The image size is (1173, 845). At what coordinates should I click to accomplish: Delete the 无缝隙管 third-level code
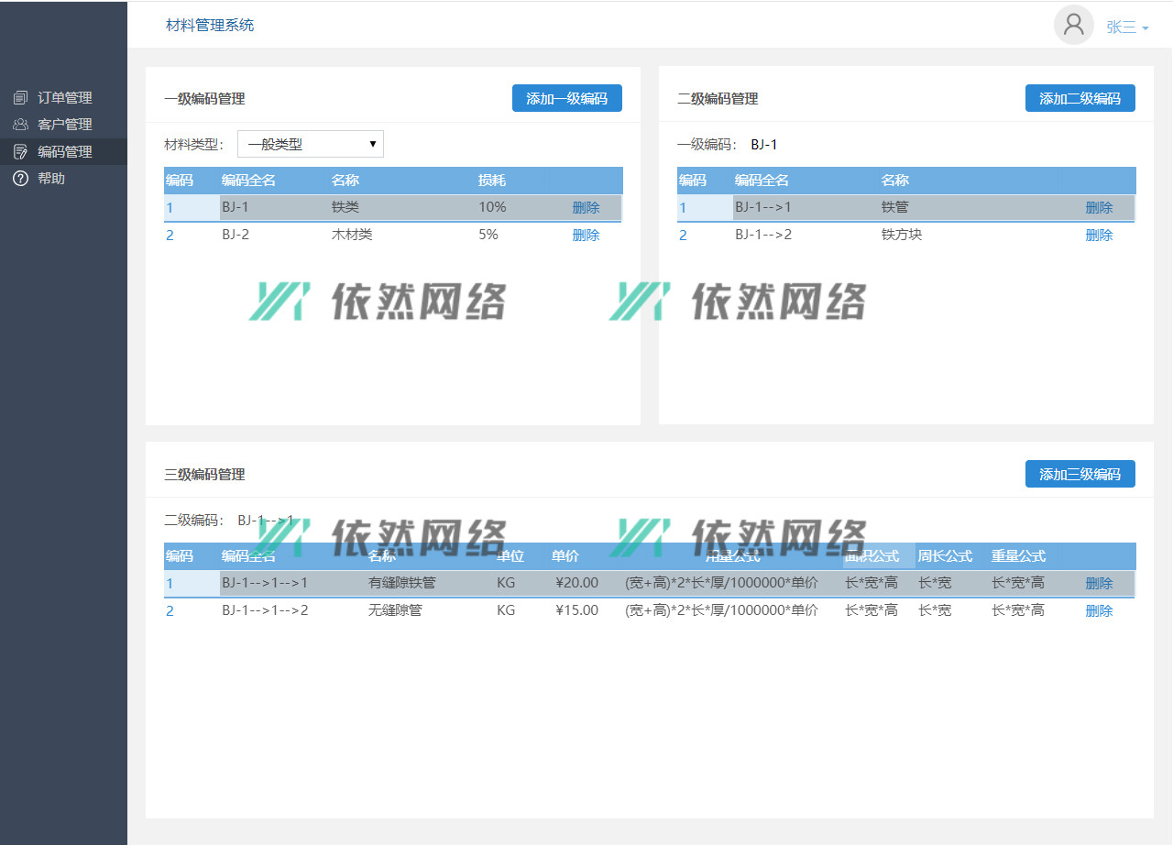click(1099, 611)
